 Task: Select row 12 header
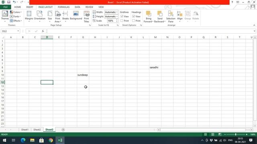pyautogui.click(x=2, y=82)
